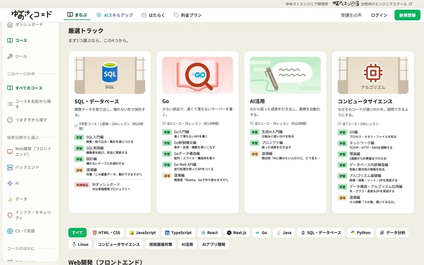This screenshot has width=424, height=265.
Task: Open the アルゴリズム track thumbnail
Action: 373,75
